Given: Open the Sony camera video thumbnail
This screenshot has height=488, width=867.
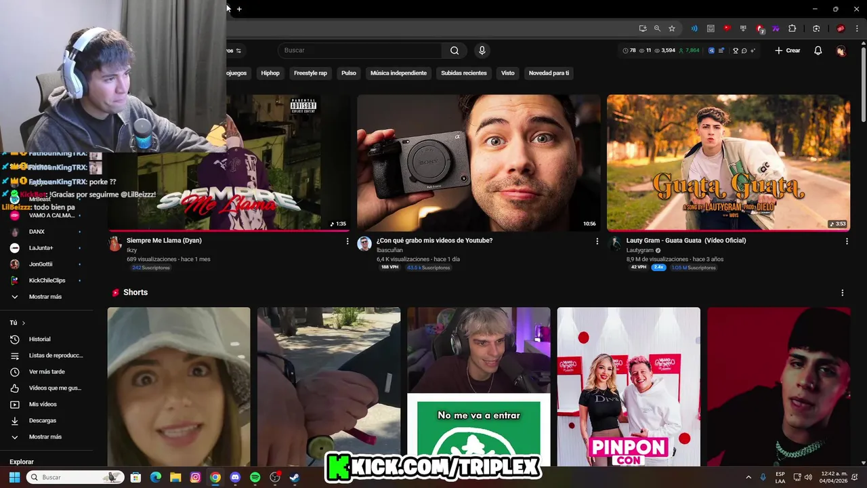Looking at the screenshot, I should click(x=479, y=163).
